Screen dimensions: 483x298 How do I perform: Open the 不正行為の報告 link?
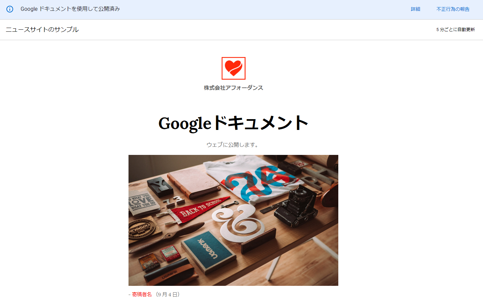tap(453, 9)
